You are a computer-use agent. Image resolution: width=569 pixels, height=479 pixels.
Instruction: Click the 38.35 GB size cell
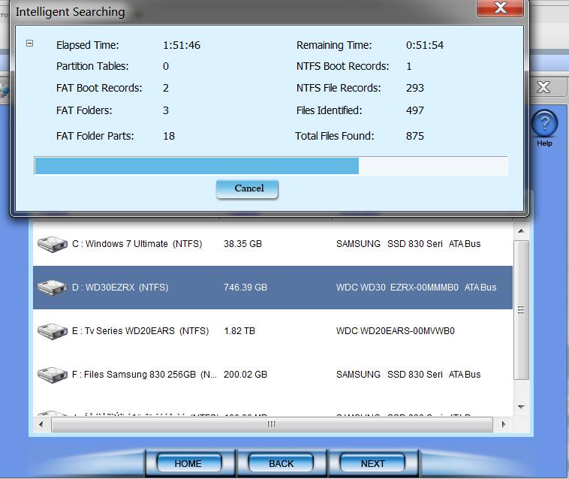tap(242, 244)
